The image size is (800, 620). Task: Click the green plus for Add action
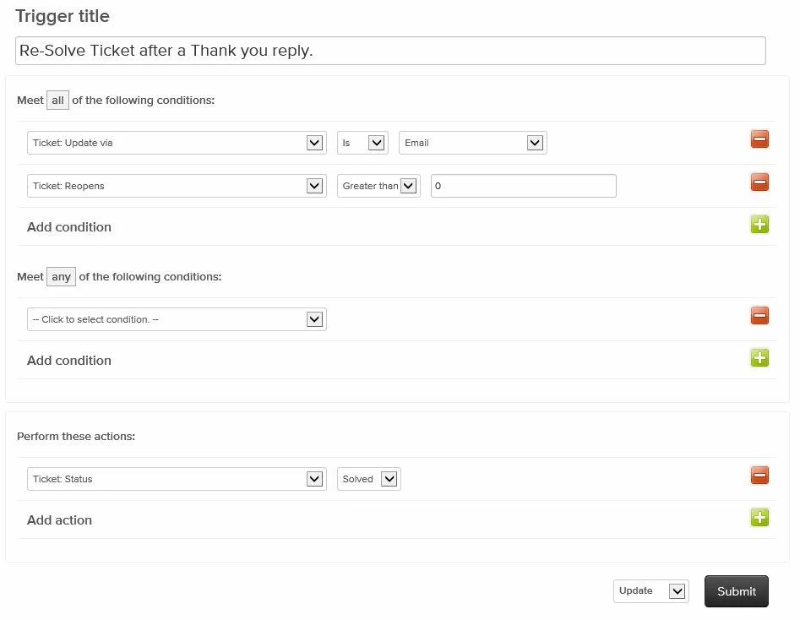[x=759, y=518]
